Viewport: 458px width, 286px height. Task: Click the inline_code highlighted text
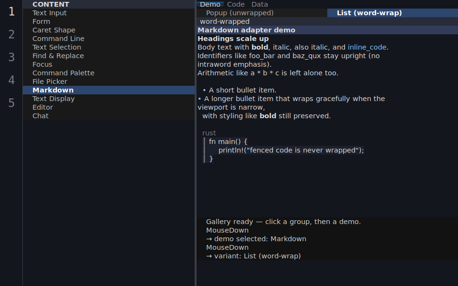coord(367,47)
